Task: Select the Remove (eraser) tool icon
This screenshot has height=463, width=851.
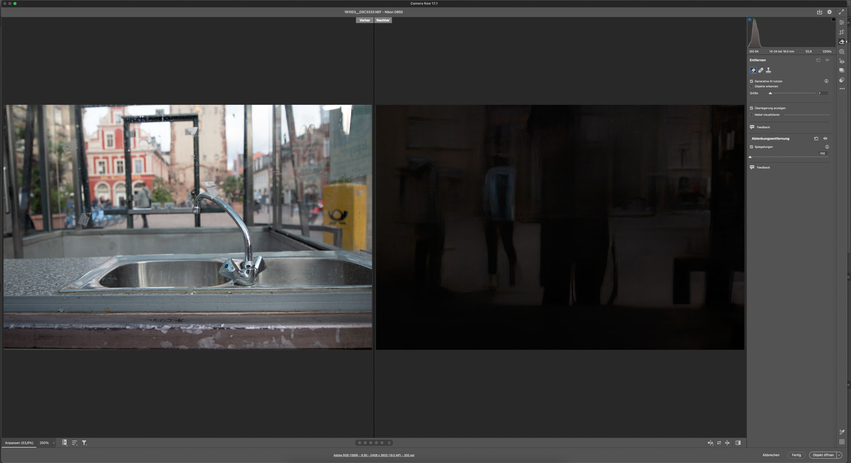Action: coord(842,42)
